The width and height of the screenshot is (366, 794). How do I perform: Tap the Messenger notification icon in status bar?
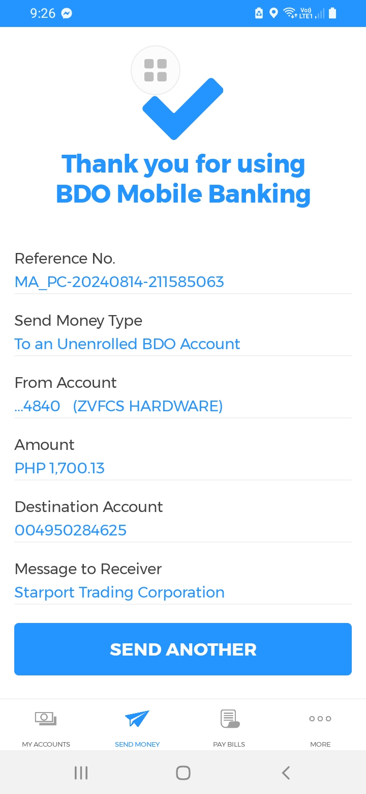coord(67,14)
